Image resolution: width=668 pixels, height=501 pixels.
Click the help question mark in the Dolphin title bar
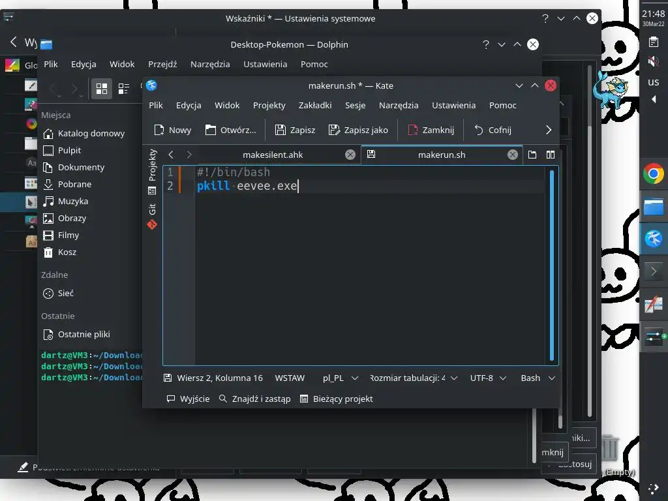[486, 45]
